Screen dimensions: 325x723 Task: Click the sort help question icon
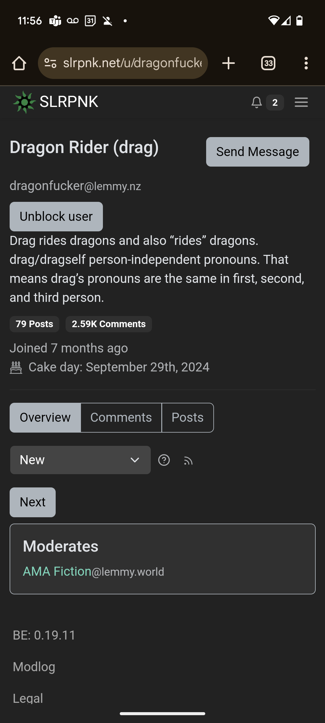[x=164, y=460]
